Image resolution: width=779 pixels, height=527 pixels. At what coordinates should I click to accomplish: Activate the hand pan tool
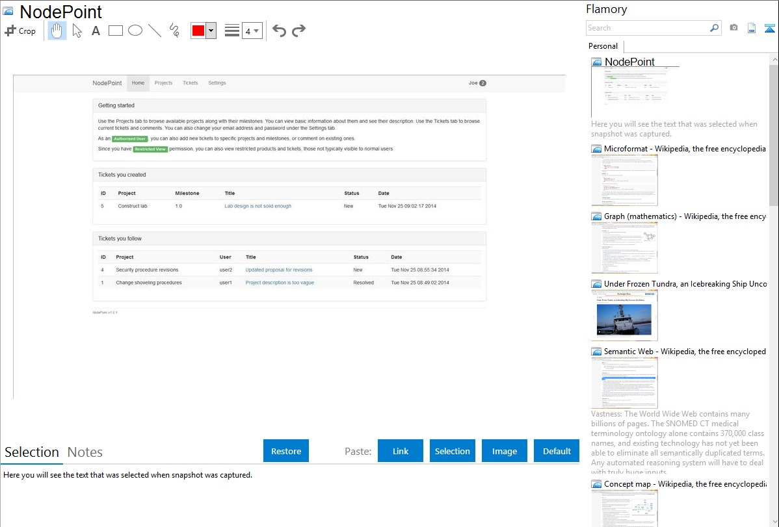pyautogui.click(x=57, y=31)
